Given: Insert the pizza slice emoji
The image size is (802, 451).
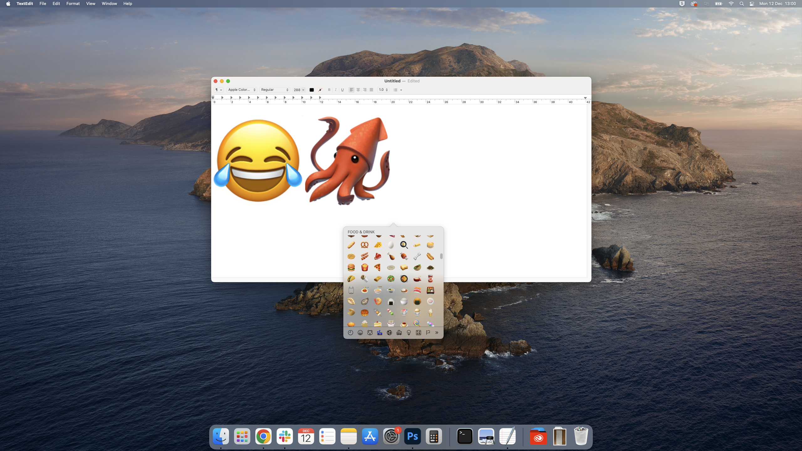Looking at the screenshot, I should [x=378, y=267].
